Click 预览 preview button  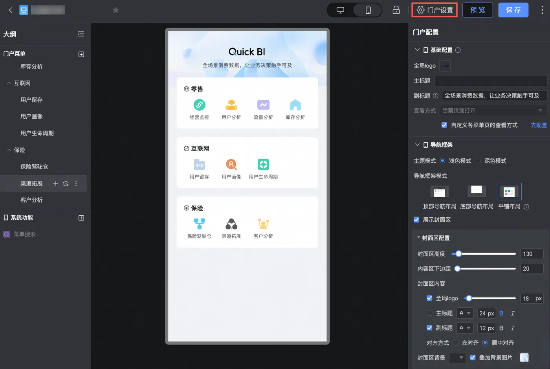477,10
